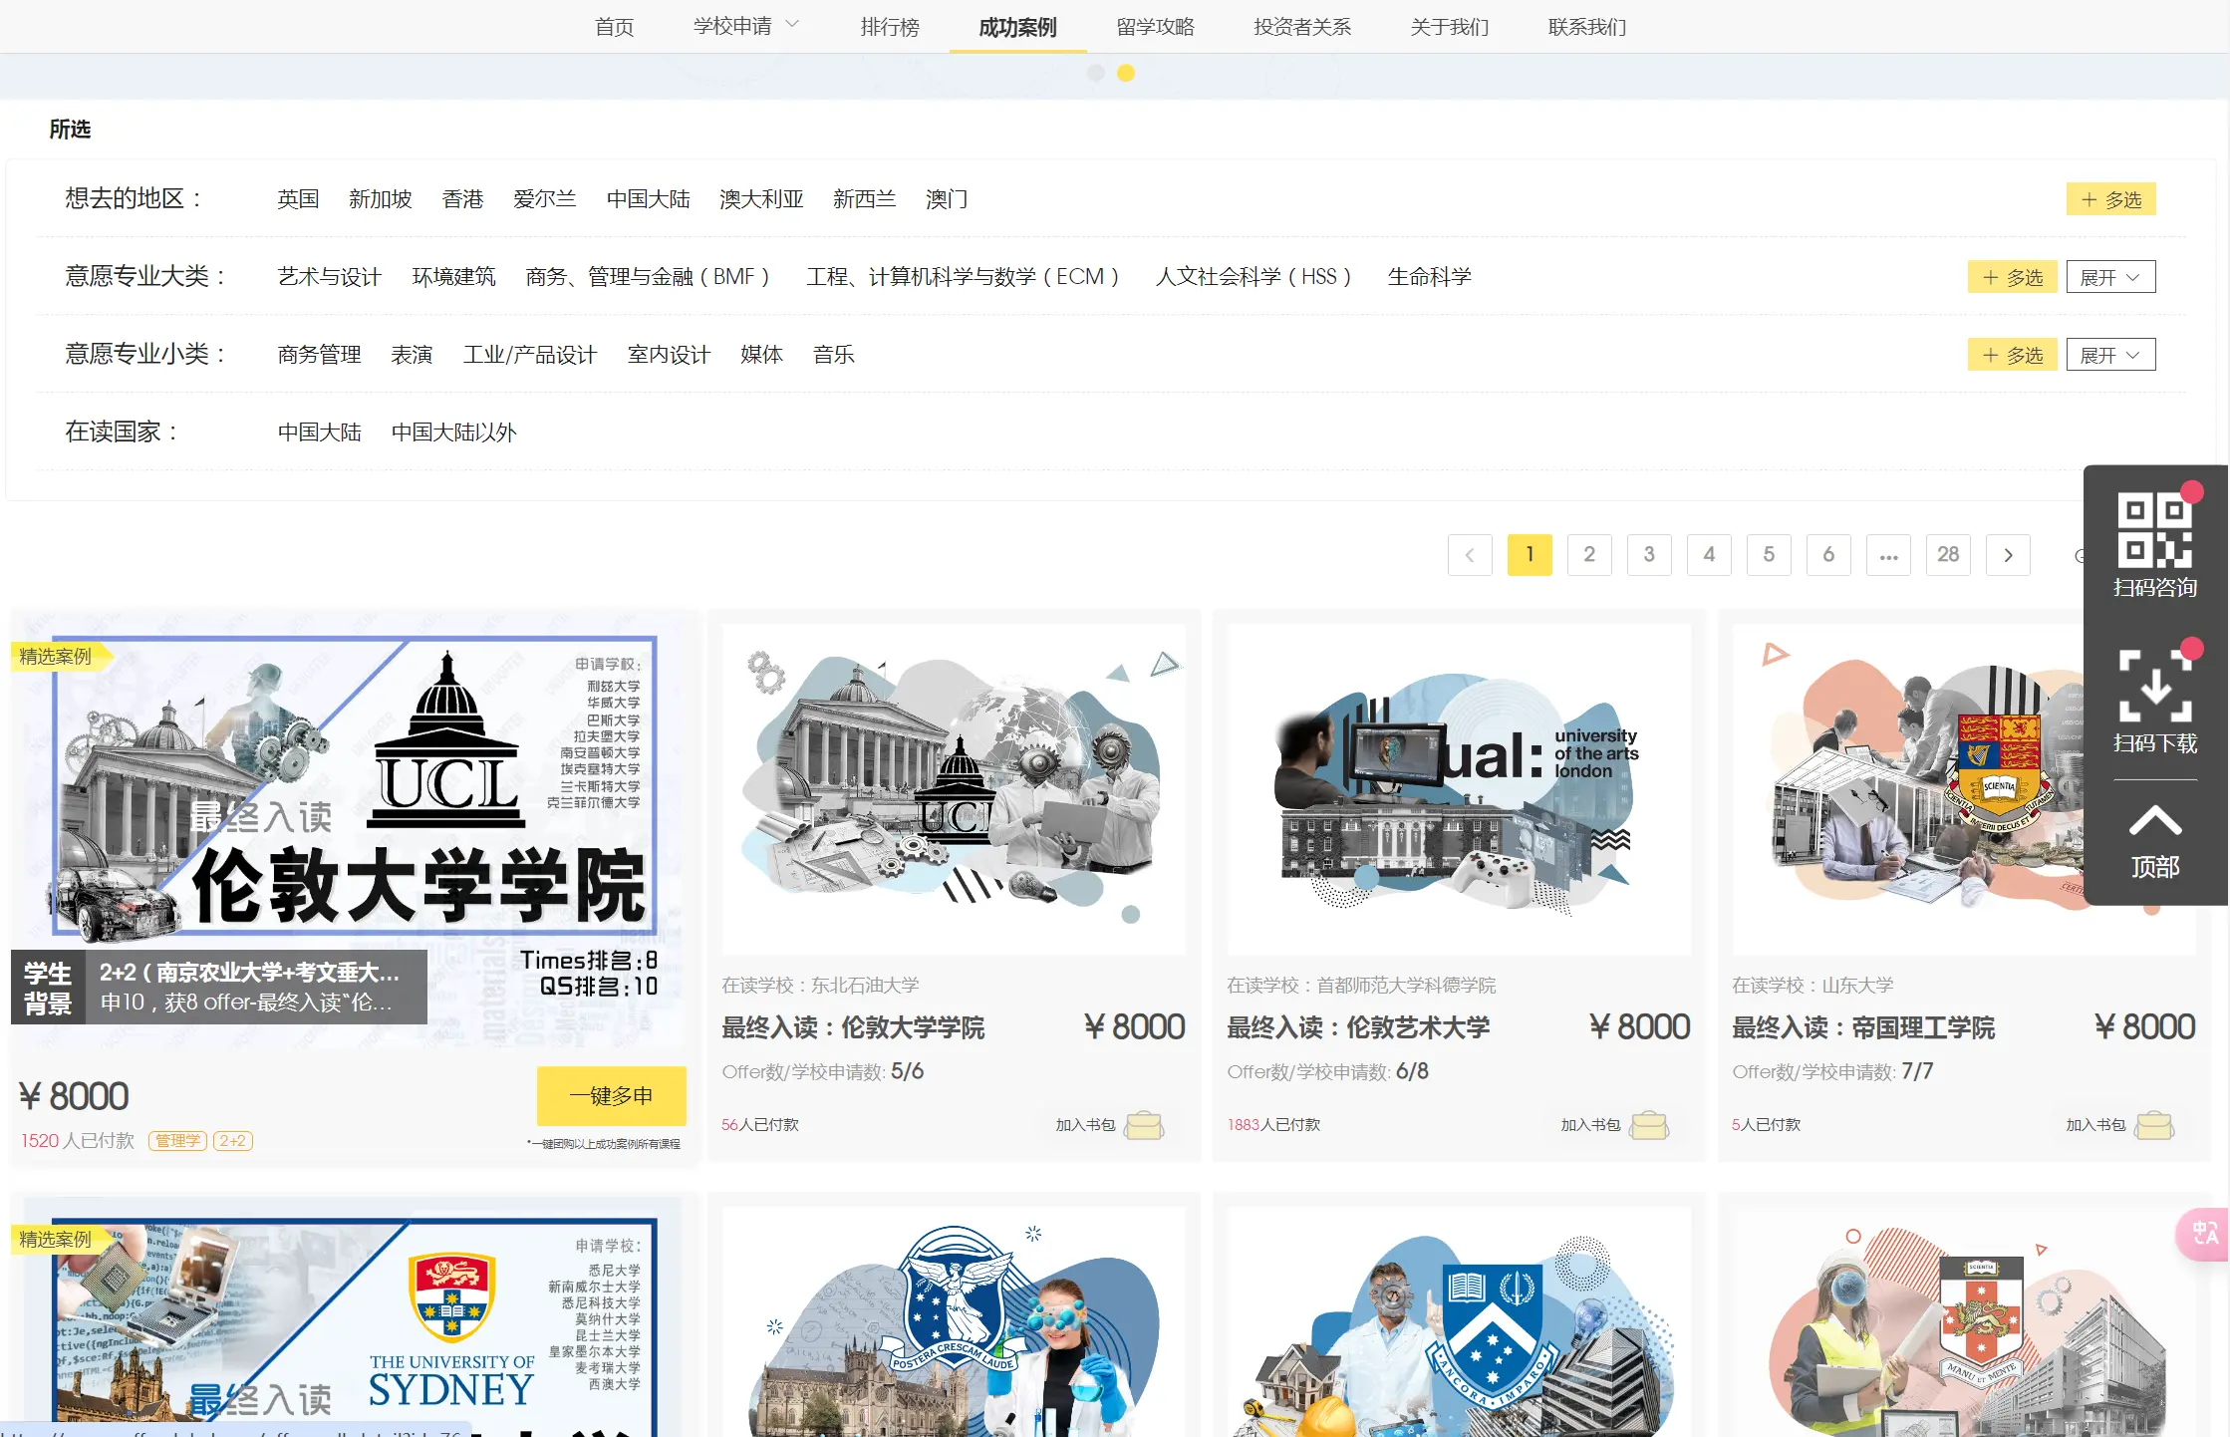Image resolution: width=2230 pixels, height=1437 pixels.
Task: Open the ellipsis page jump in pagination
Action: (x=1888, y=555)
